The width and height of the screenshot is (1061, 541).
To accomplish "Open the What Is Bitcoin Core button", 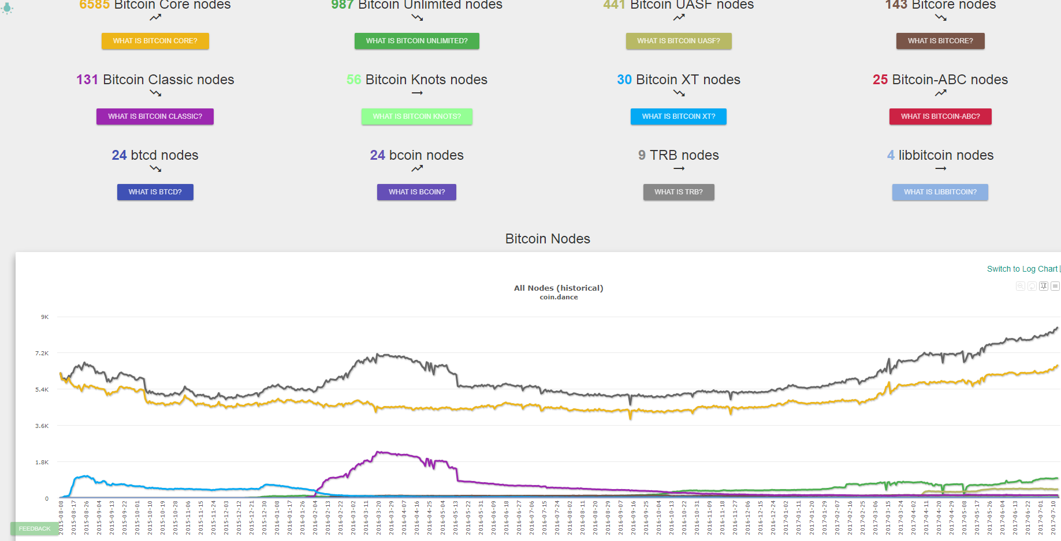I will 155,41.
